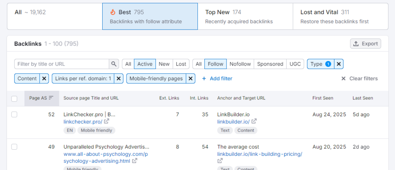This screenshot has height=170, width=395.
Task: Open psychology-advertising.html external link icon
Action: point(135,161)
